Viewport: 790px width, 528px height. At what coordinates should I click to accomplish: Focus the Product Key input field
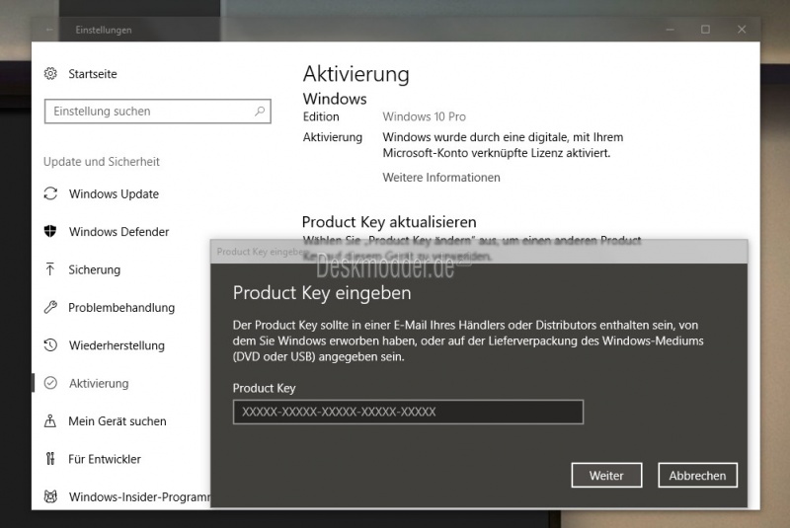click(x=408, y=412)
